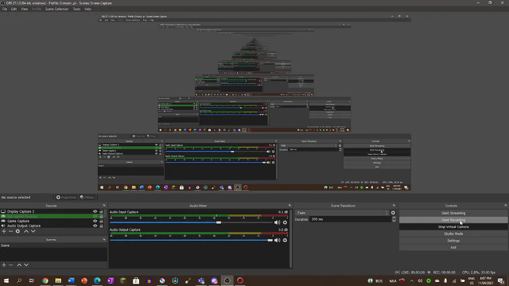The width and height of the screenshot is (509, 286).
Task: Open the File menu
Action: pos(5,9)
